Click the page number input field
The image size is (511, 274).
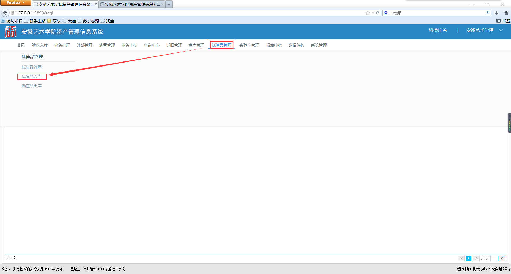494,258
